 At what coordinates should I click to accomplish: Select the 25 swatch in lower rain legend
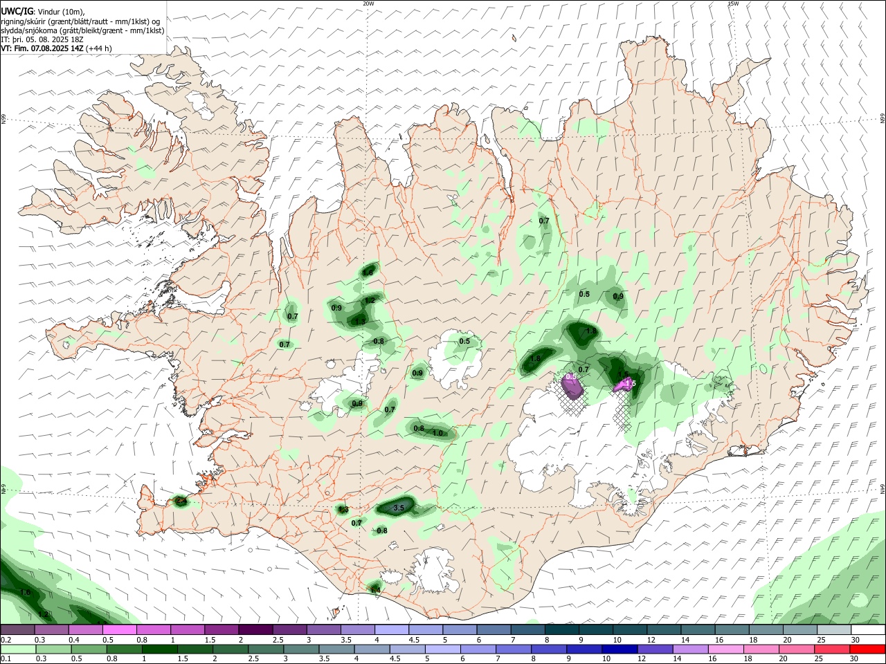point(833,649)
